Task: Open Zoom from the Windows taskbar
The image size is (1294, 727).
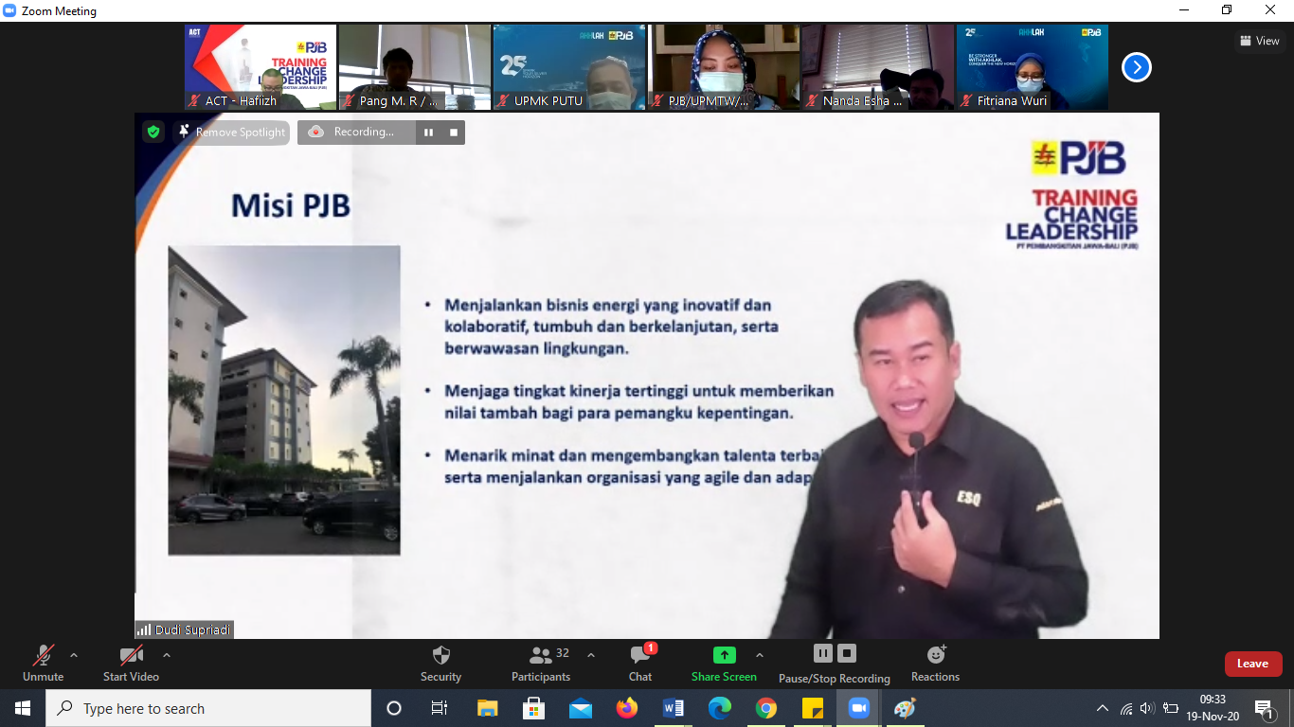Action: tap(858, 708)
